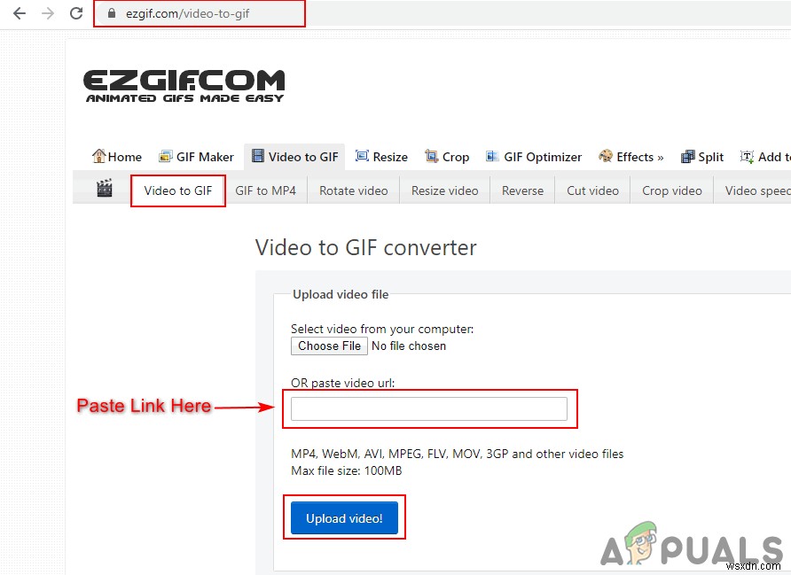Click the Effects palette icon

click(x=606, y=156)
